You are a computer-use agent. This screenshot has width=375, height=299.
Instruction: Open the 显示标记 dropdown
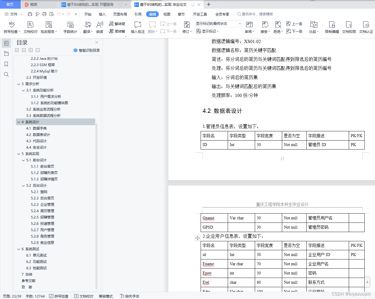click(208, 31)
